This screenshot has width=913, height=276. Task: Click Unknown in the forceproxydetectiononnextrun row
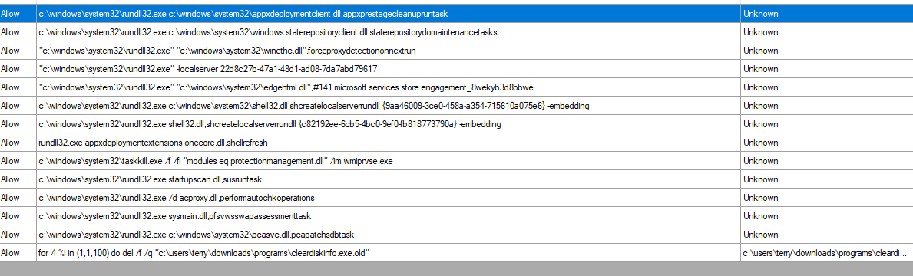tap(760, 51)
